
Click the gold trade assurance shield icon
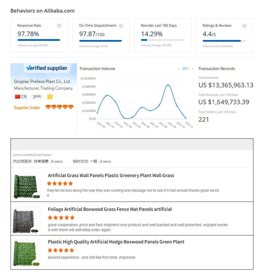50,96
